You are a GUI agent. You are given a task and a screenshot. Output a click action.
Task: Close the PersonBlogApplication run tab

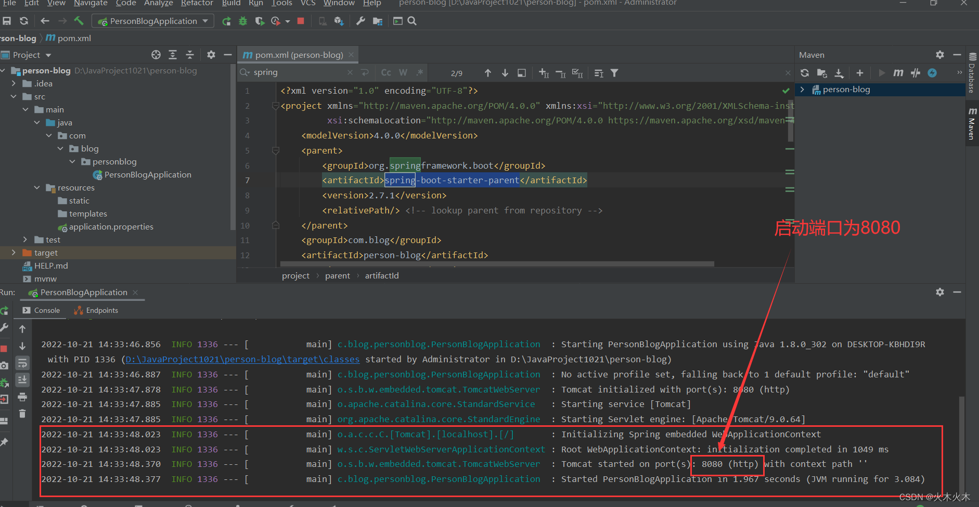(x=135, y=293)
